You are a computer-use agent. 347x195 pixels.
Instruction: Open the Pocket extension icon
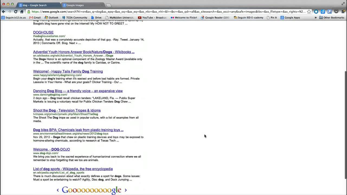[336, 12]
